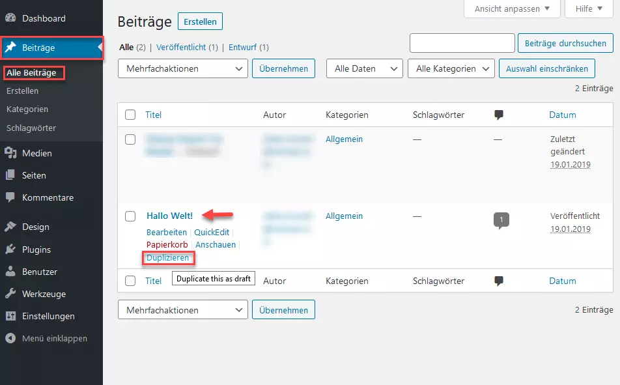Click the Erstellen button beside Beiträge heading

point(200,21)
